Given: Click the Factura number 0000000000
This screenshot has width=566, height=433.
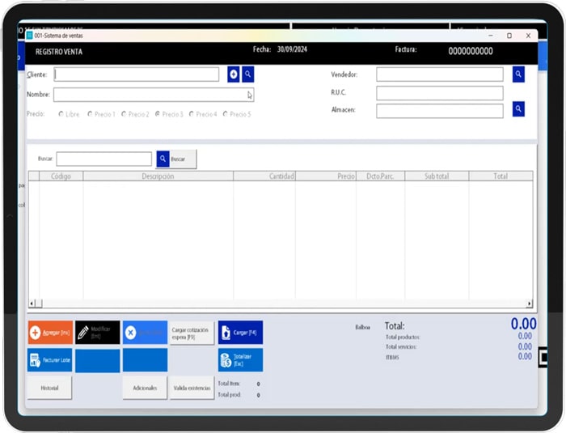Looking at the screenshot, I should [471, 51].
